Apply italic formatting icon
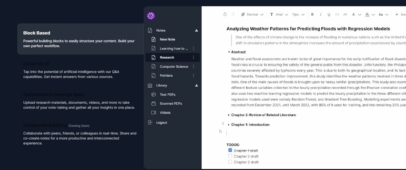The width and height of the screenshot is (406, 170). 320,15
